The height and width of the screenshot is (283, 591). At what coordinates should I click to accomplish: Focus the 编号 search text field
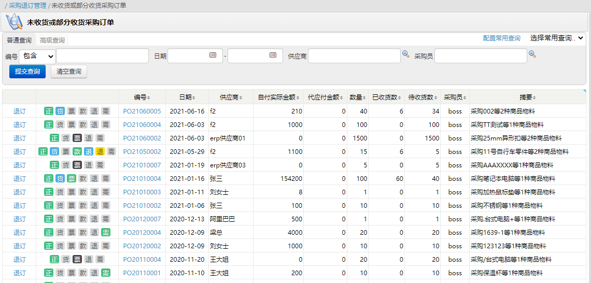[x=102, y=56]
